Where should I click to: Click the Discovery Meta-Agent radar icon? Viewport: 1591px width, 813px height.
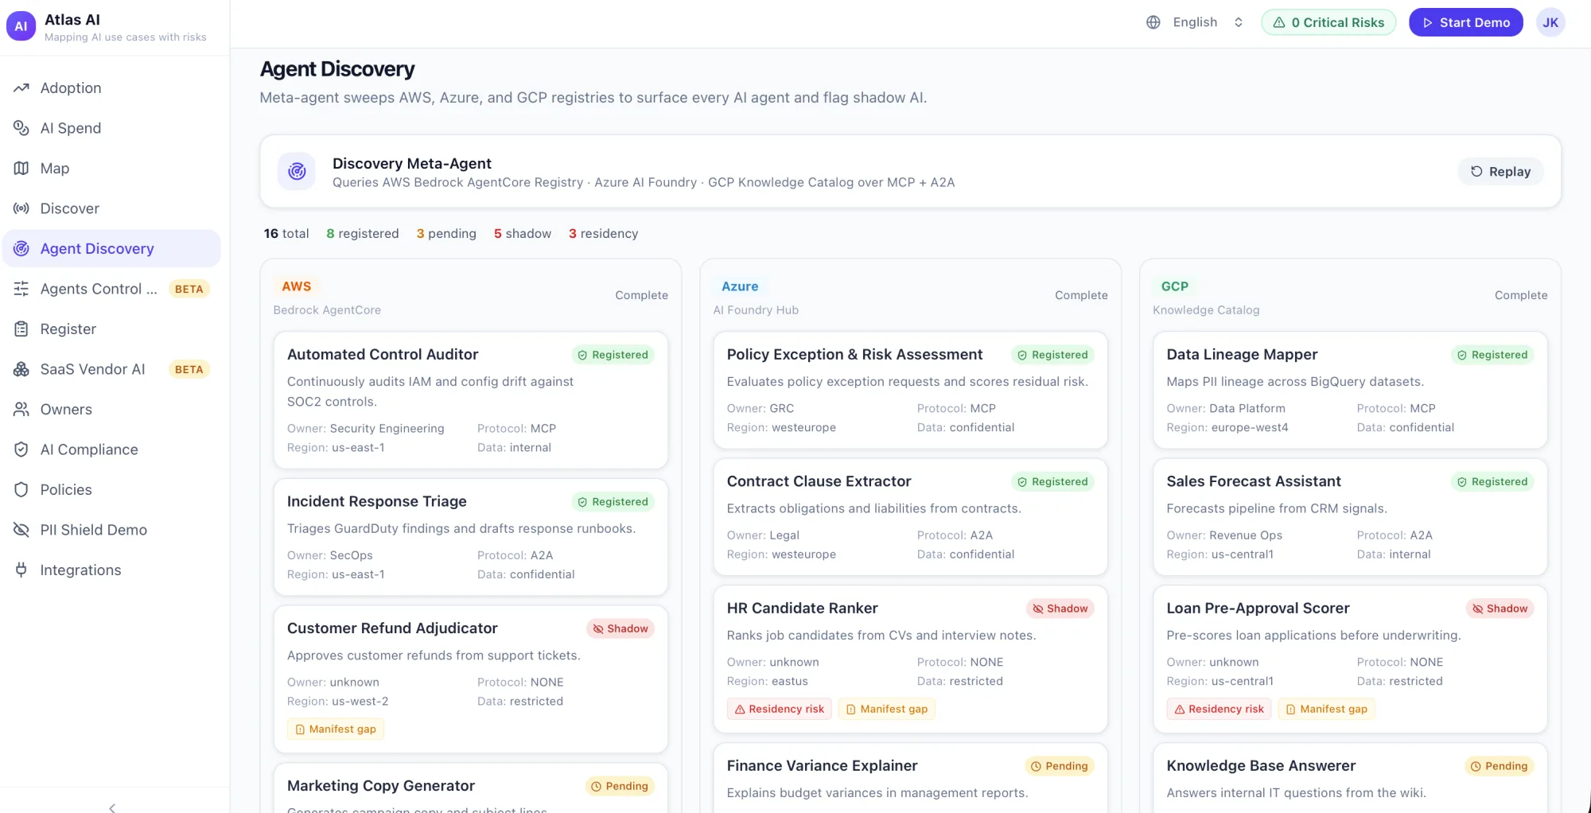297,171
